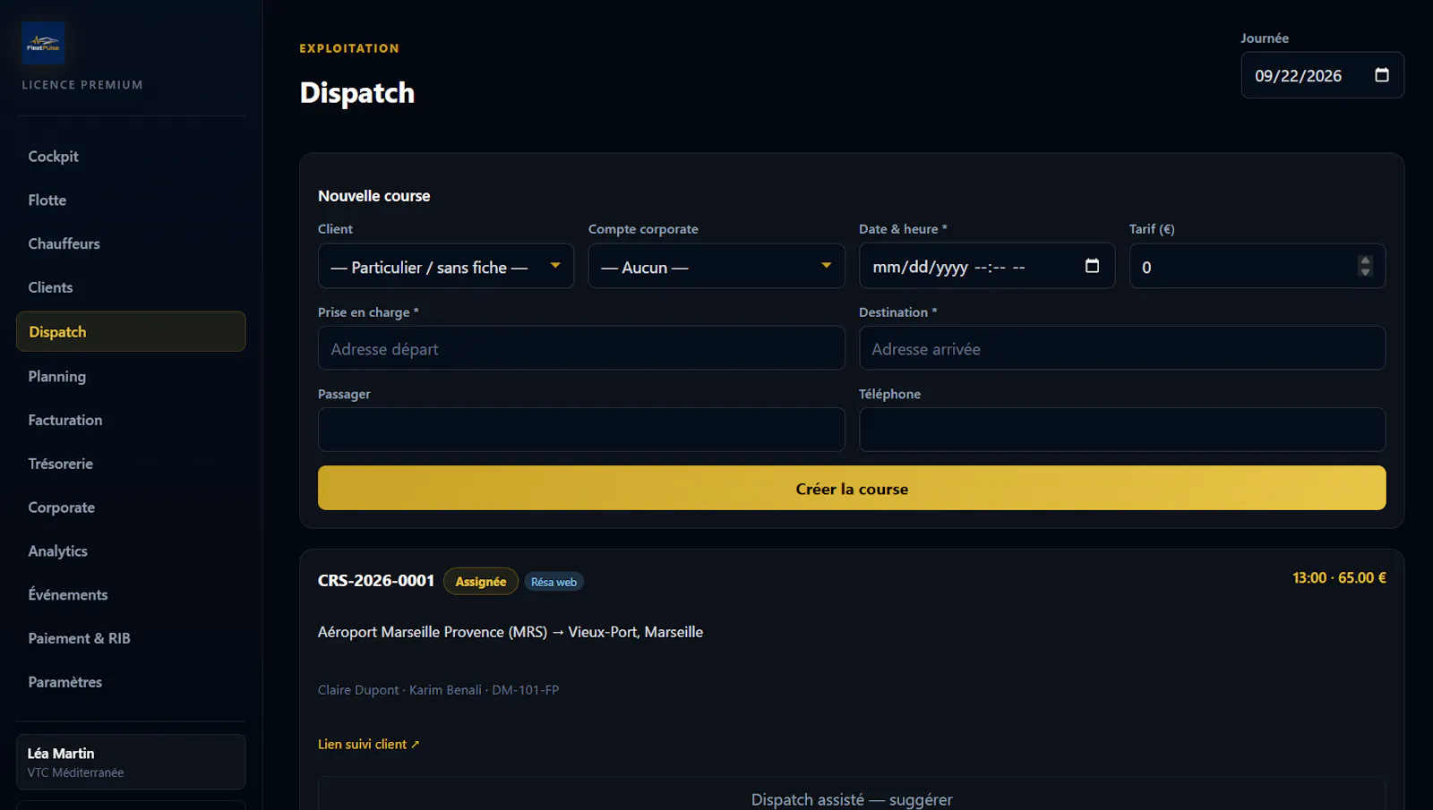Decrease Tarif value with down arrow
The image size is (1433, 810).
tap(1365, 271)
